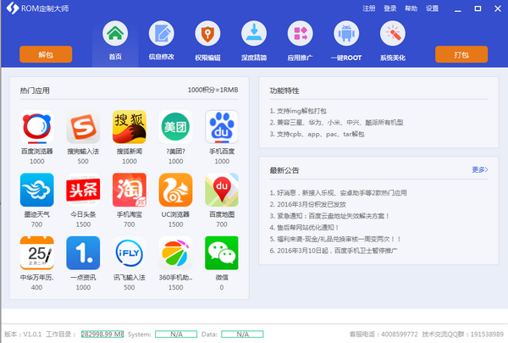Open announcement 2016年3月份积分已发放
Image resolution: width=508 pixels, height=343 pixels.
[x=308, y=204]
